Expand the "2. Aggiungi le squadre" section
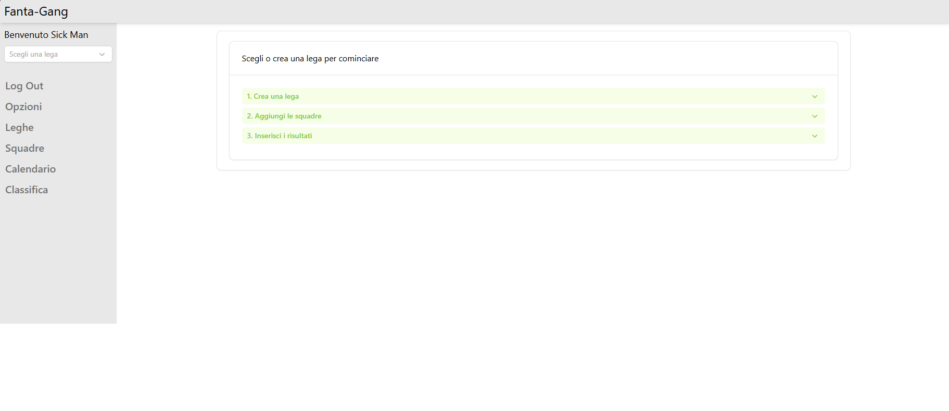This screenshot has height=411, width=949. click(284, 116)
